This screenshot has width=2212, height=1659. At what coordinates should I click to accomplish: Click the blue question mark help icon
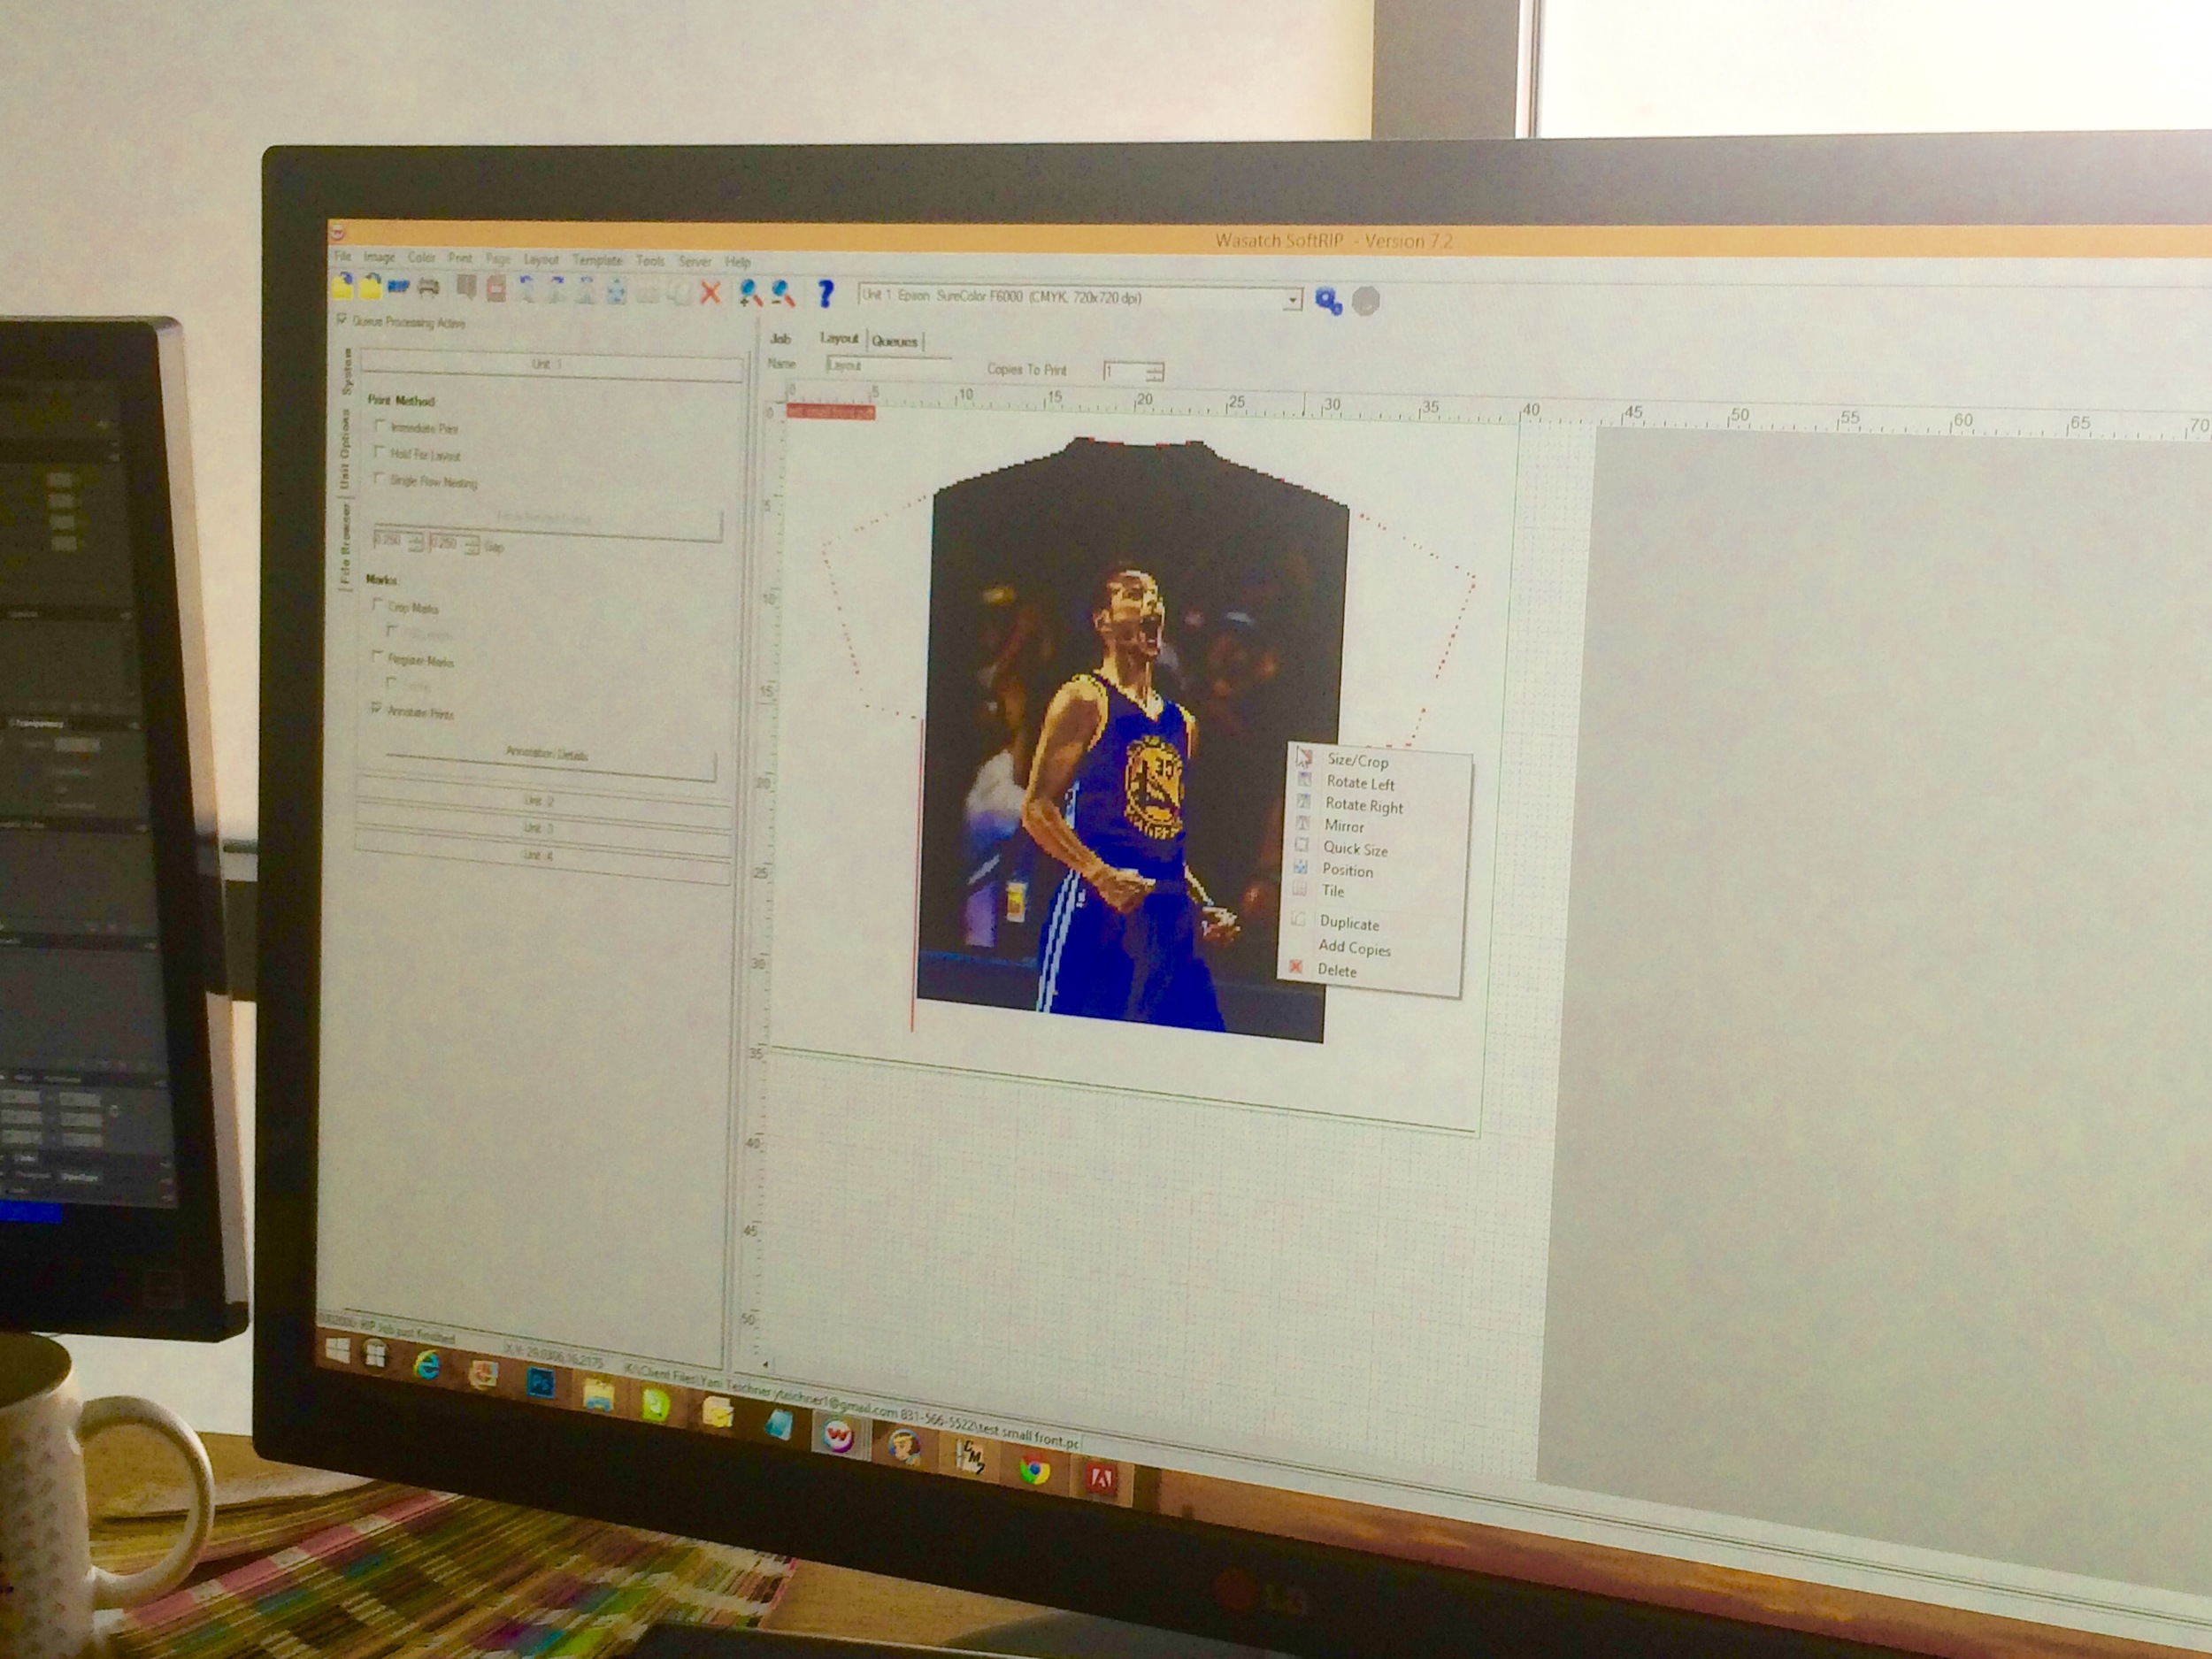(825, 293)
